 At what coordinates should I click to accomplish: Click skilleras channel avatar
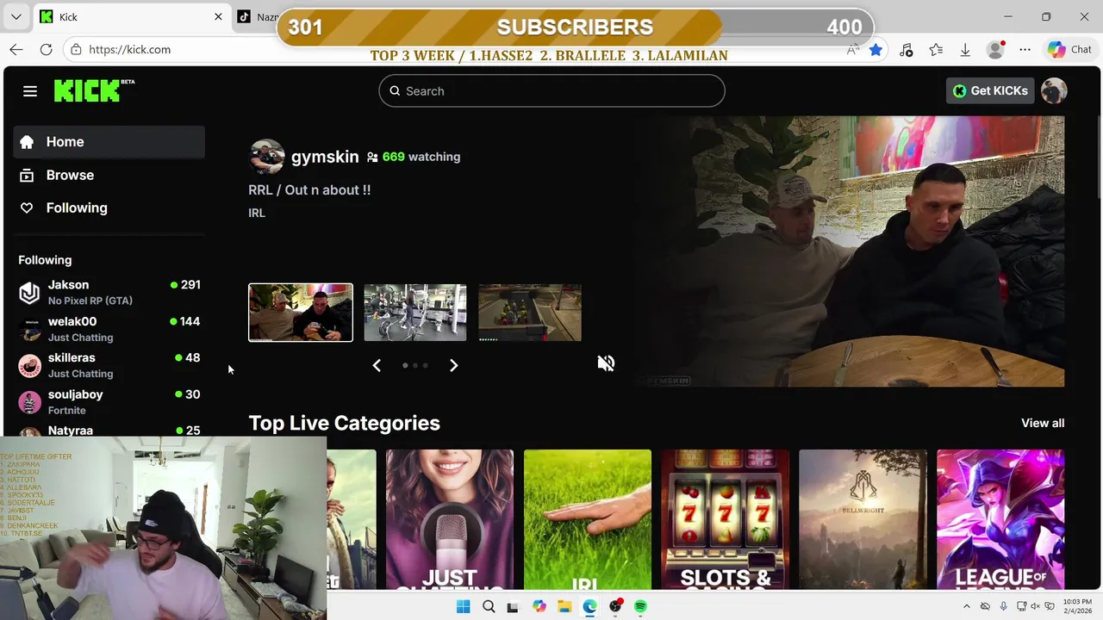[30, 366]
